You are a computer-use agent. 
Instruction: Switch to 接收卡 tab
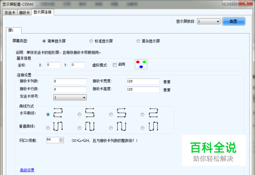pos(24,13)
